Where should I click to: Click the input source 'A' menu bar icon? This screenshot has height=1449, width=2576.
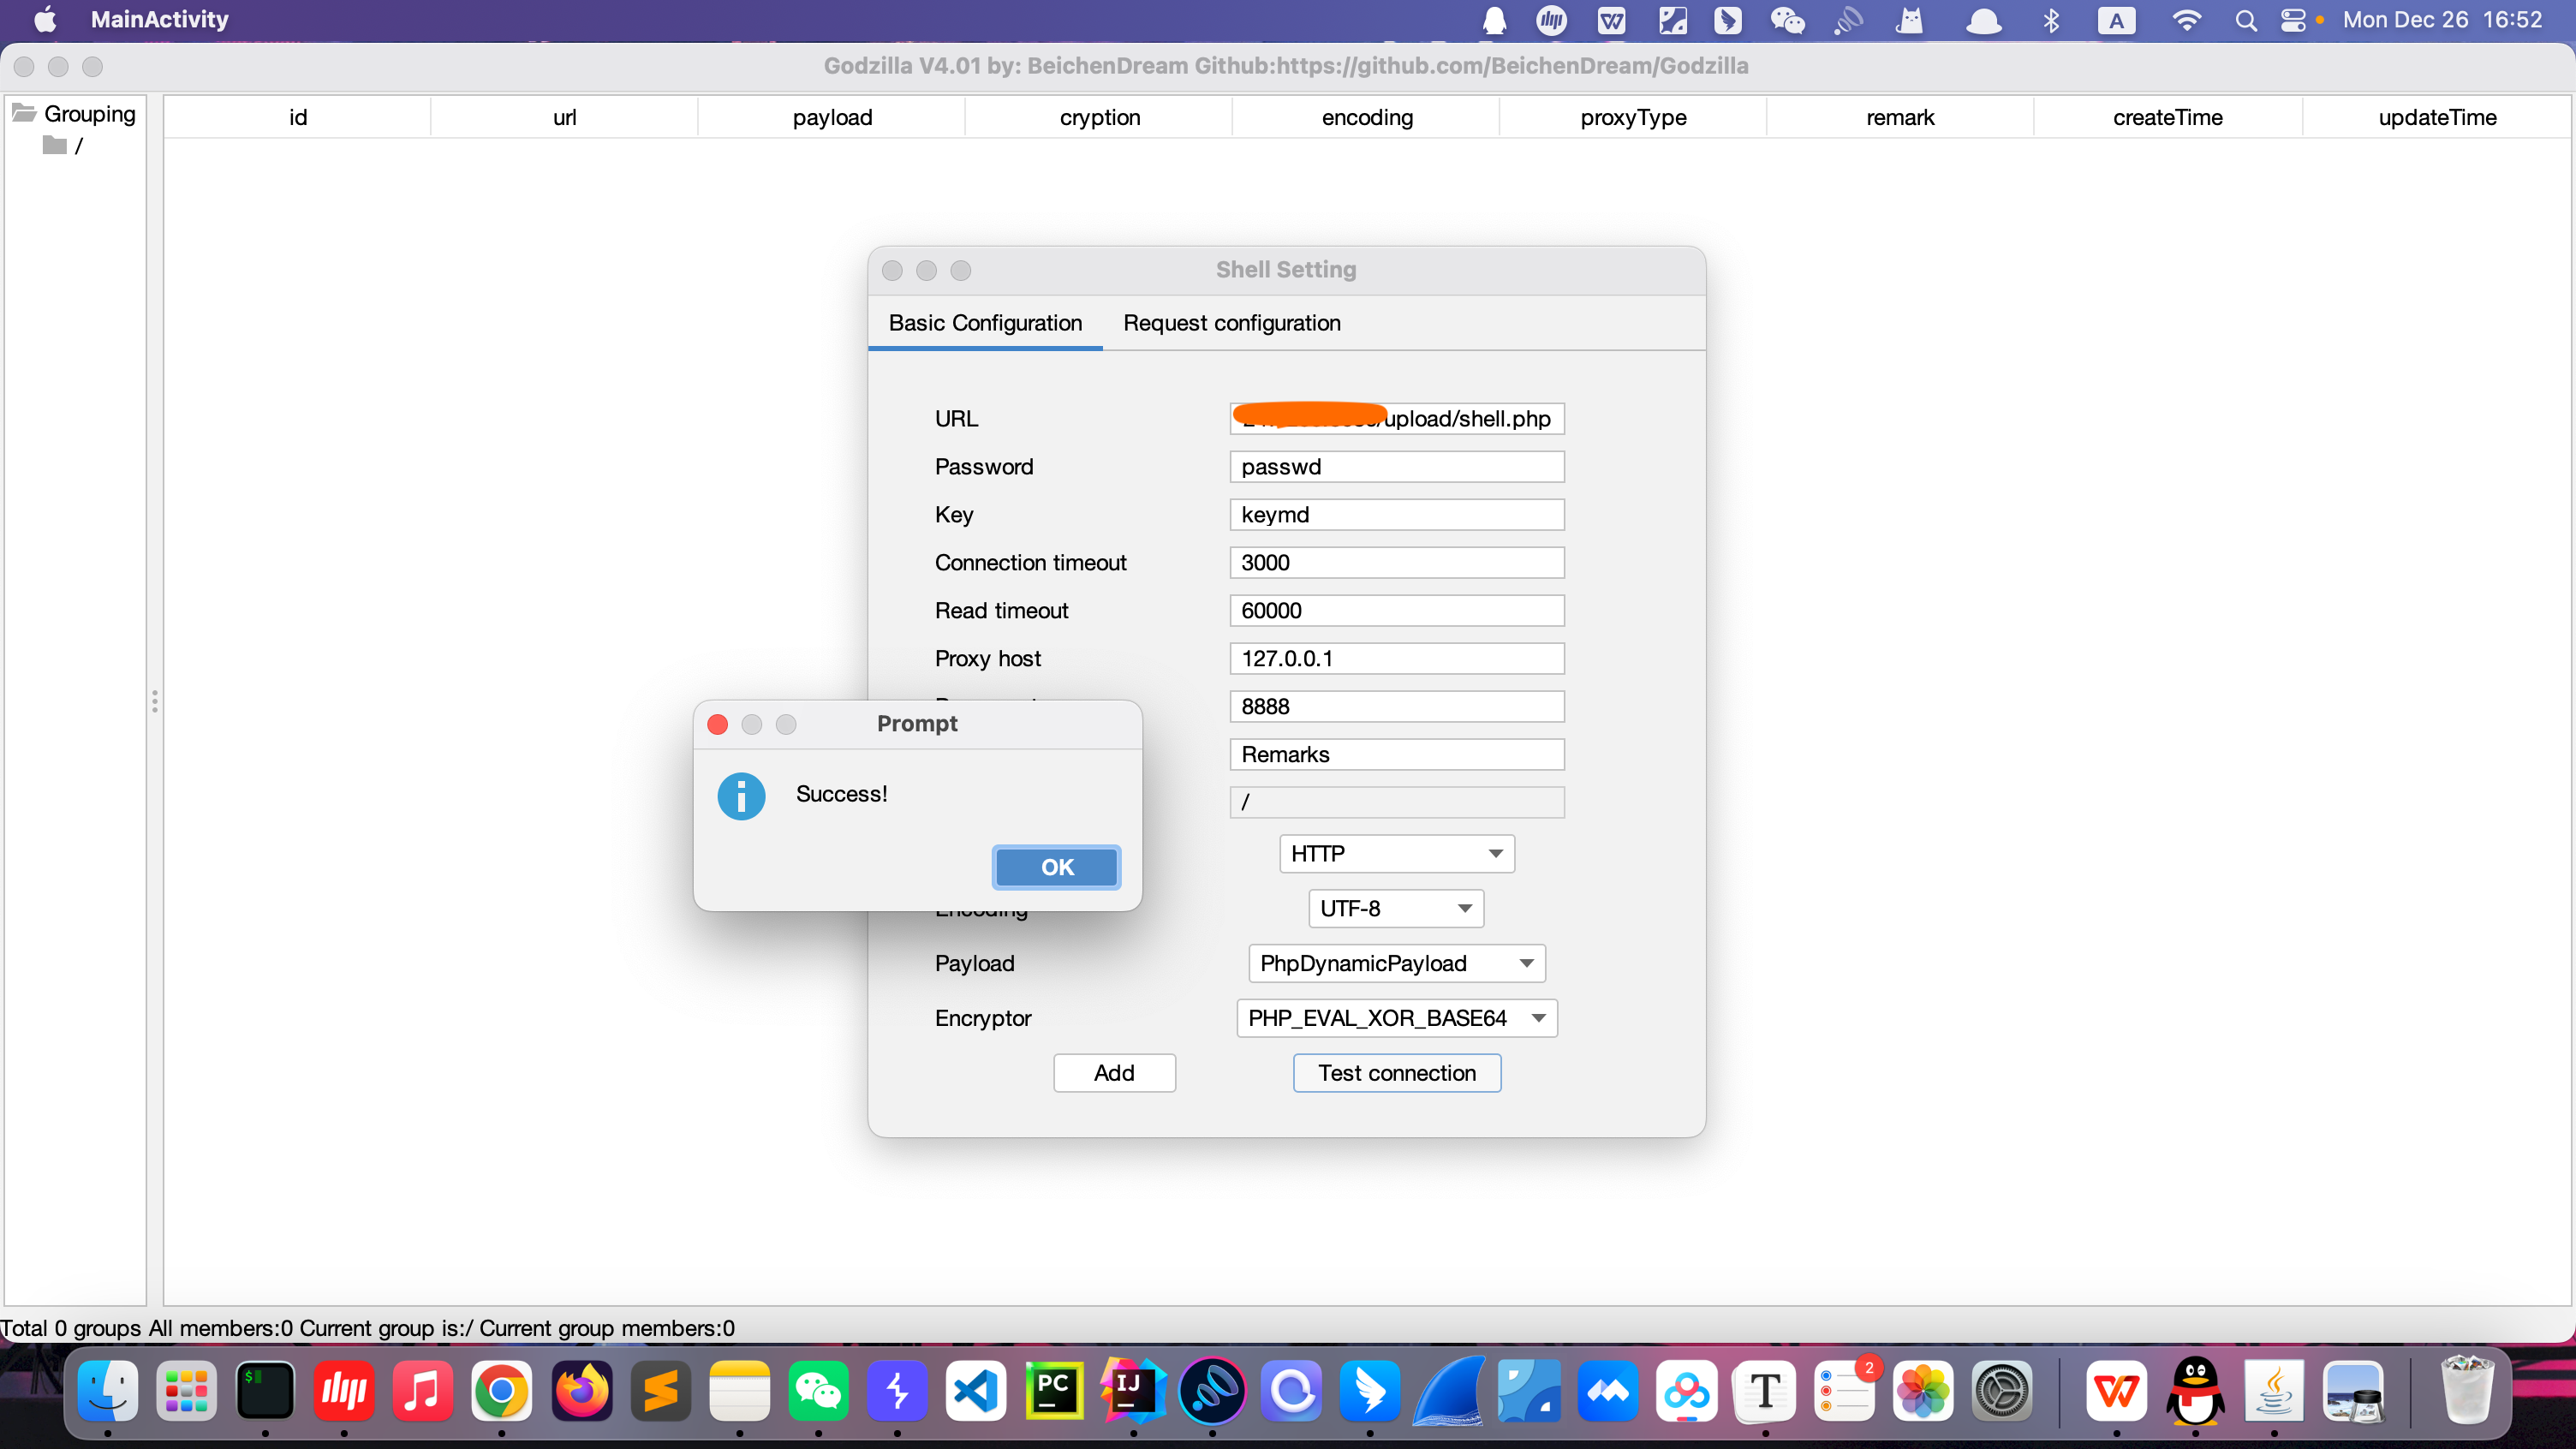click(x=2116, y=20)
